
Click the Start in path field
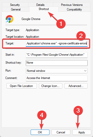[57, 55]
